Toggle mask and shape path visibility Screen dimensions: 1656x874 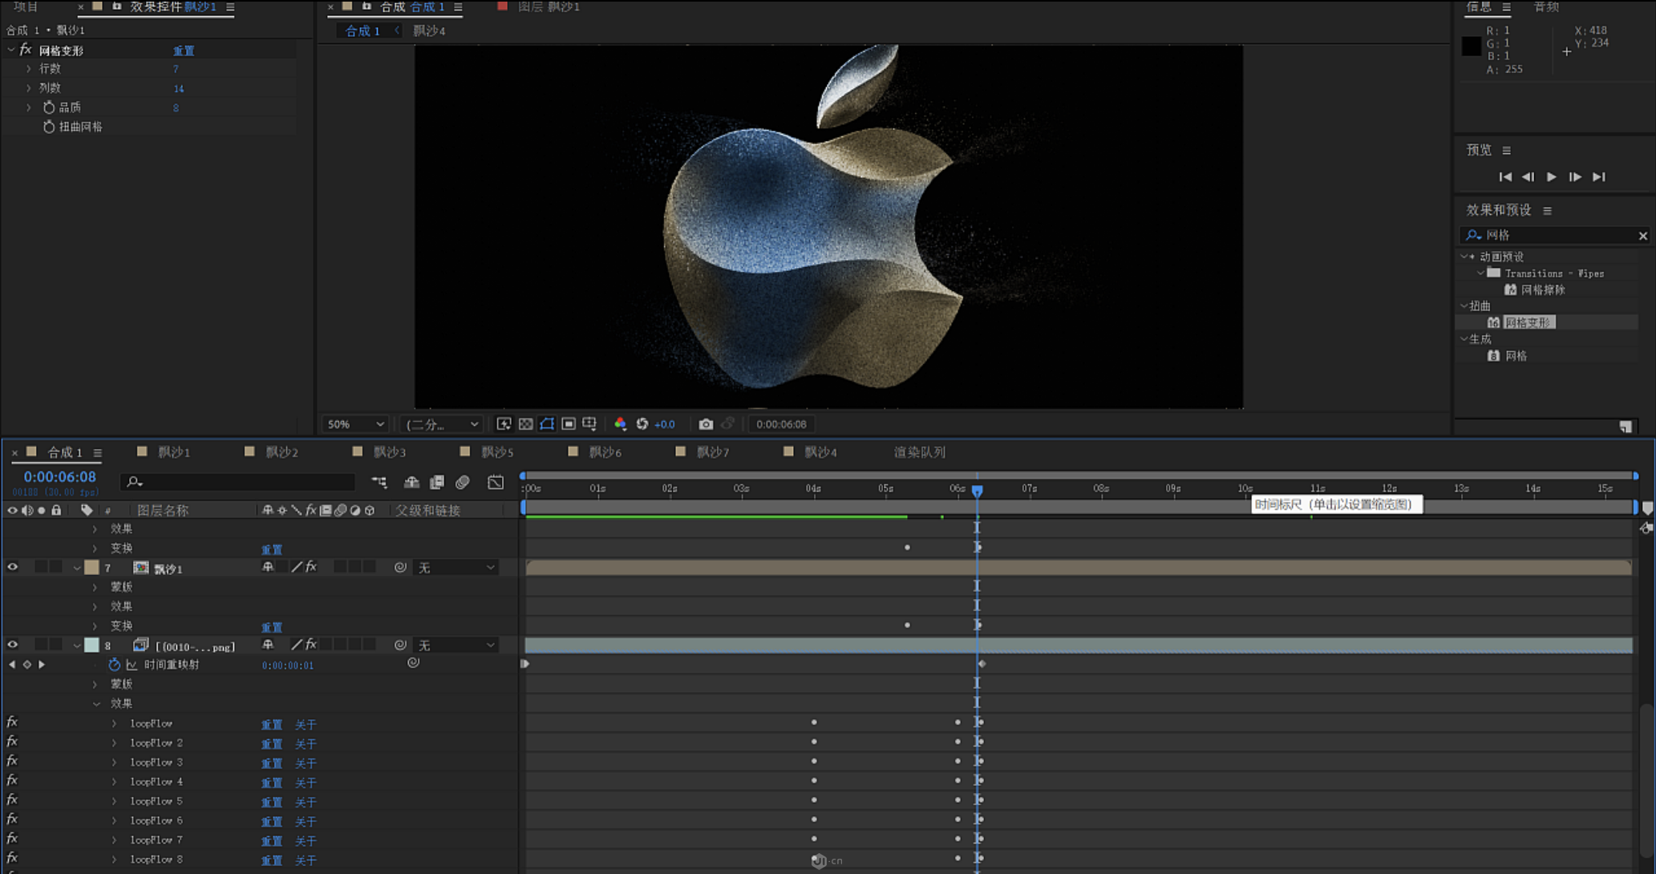point(547,424)
